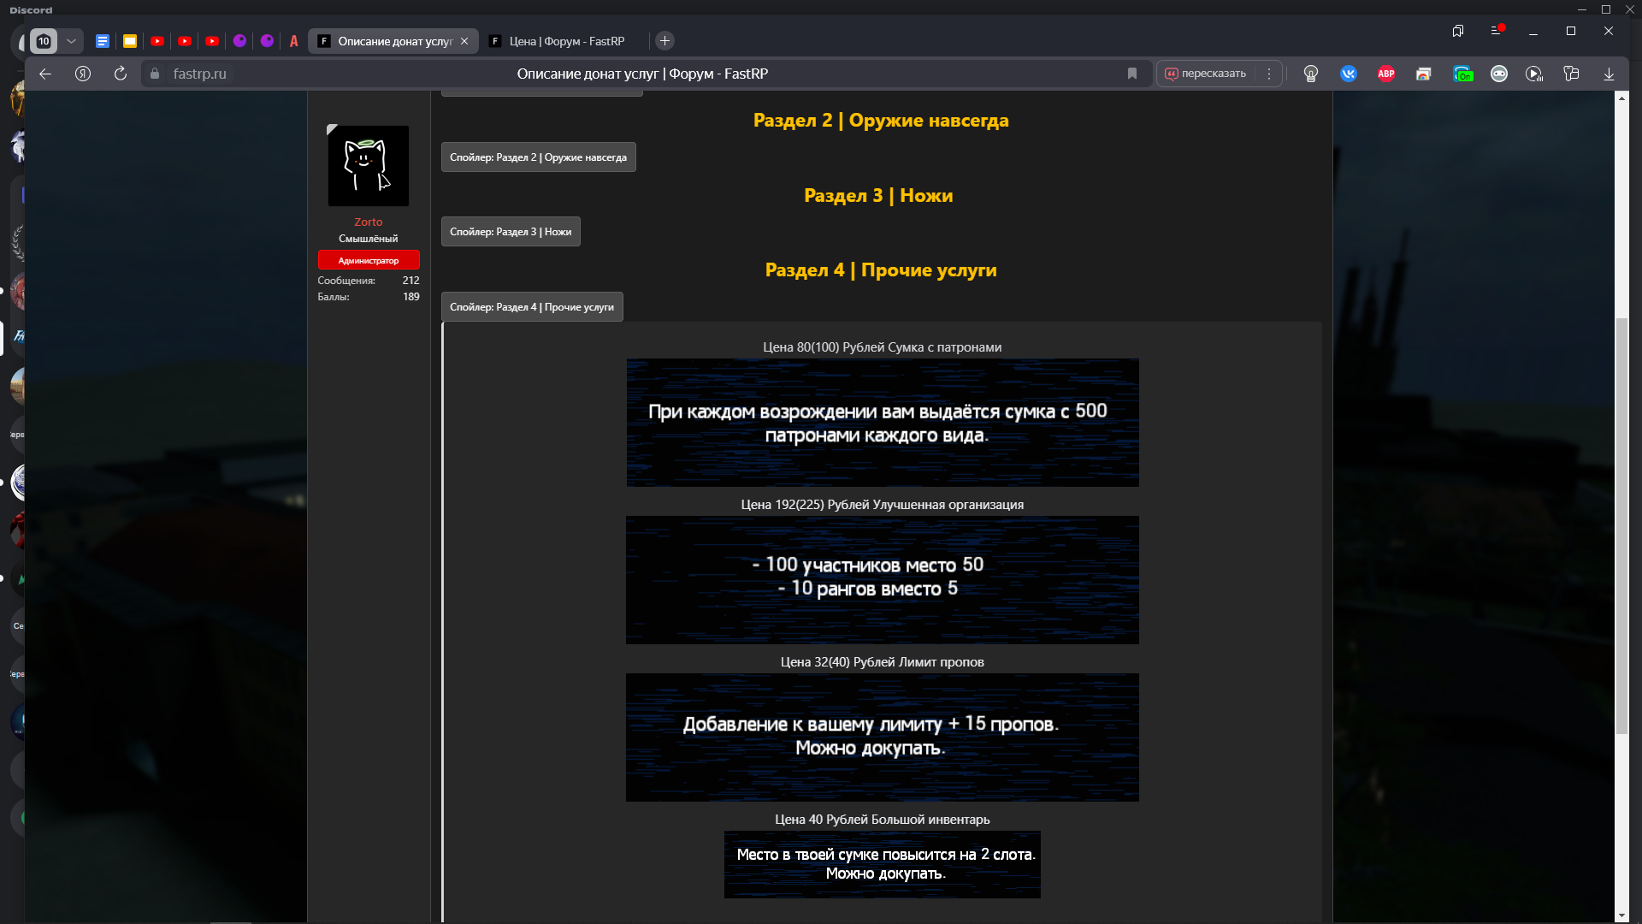Open the Yandex home button
The image size is (1642, 924).
click(83, 74)
